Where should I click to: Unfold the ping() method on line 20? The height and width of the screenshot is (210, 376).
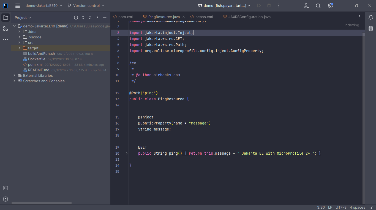tap(127, 154)
